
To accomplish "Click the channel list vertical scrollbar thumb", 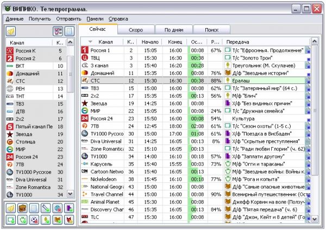I will point(70,74).
